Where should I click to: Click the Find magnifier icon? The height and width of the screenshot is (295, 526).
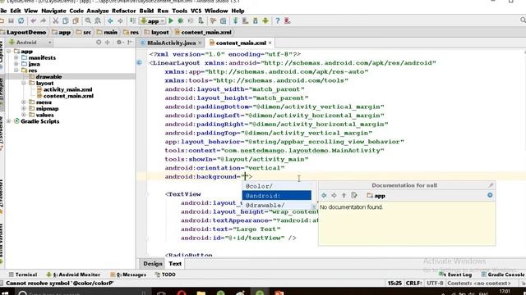click(x=88, y=21)
